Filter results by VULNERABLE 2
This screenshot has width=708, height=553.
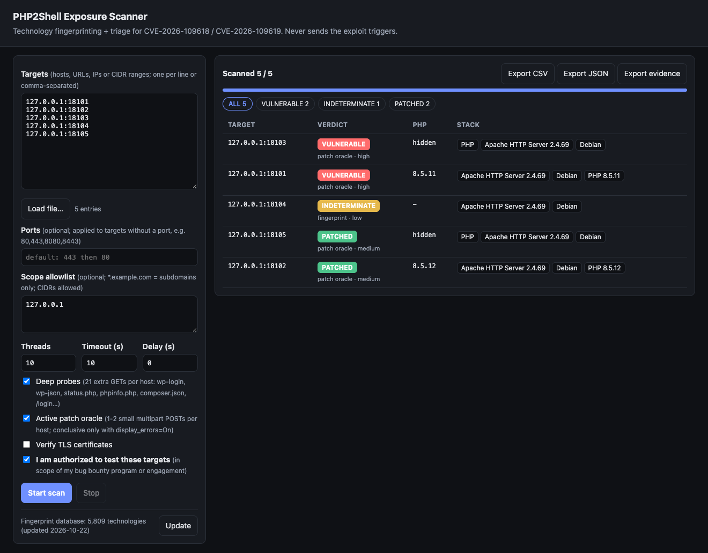[x=285, y=104]
